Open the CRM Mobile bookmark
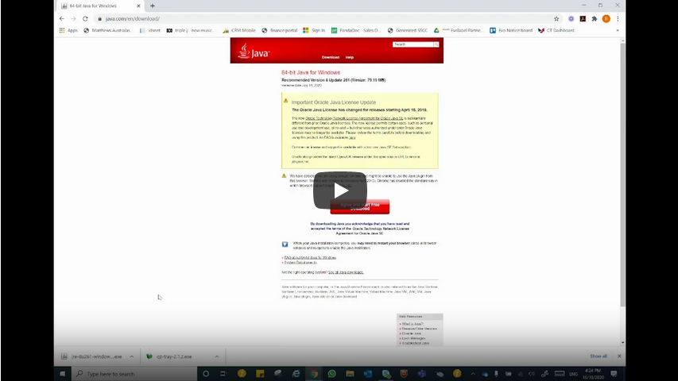678x381 pixels. coord(239,30)
